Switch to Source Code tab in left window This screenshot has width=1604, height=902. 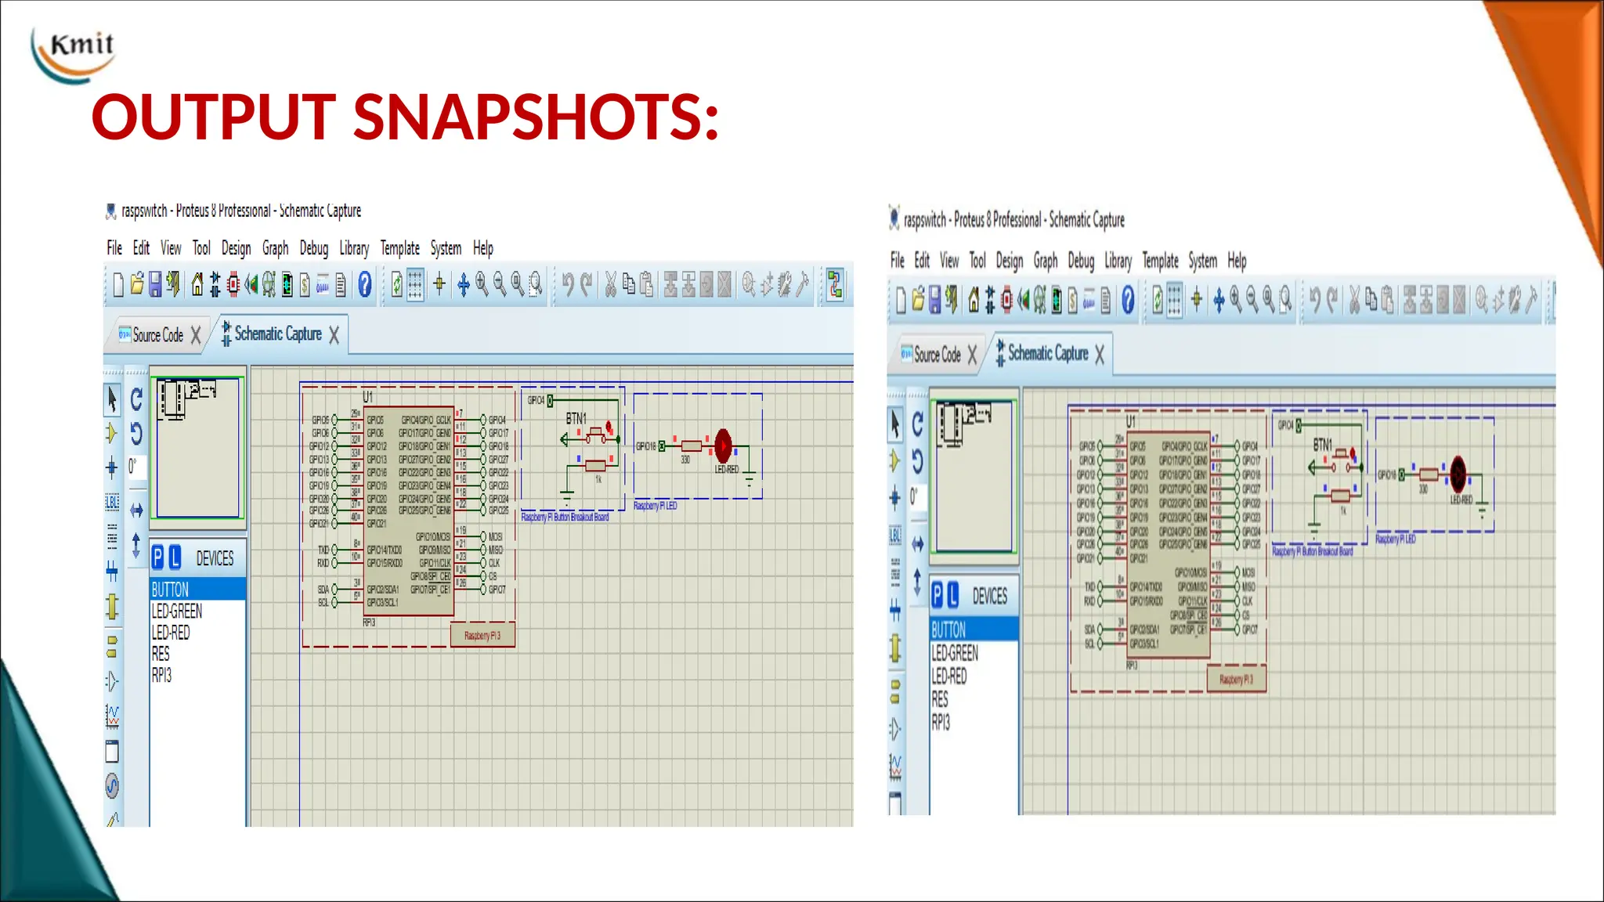pyautogui.click(x=157, y=335)
